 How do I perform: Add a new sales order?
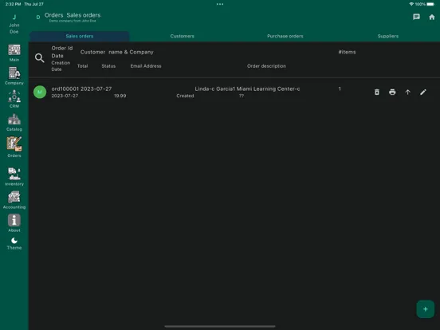426,309
